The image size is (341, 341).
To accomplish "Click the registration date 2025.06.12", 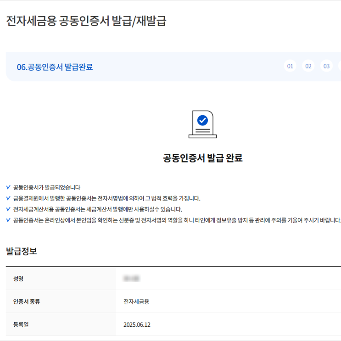I will pos(137,324).
